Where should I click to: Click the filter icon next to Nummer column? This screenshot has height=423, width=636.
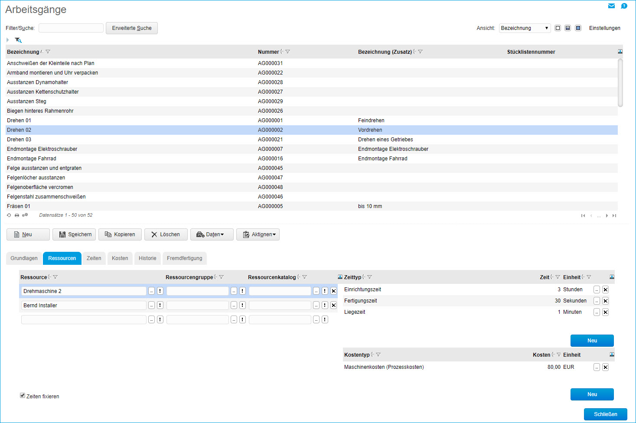point(288,52)
